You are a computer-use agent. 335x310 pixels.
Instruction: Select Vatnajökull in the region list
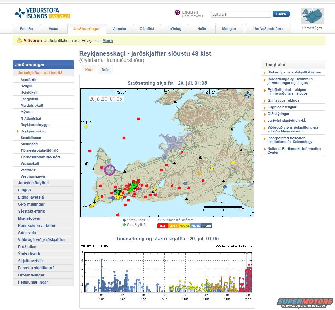click(x=30, y=163)
